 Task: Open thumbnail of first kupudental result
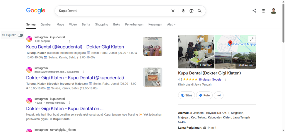coord(153,46)
